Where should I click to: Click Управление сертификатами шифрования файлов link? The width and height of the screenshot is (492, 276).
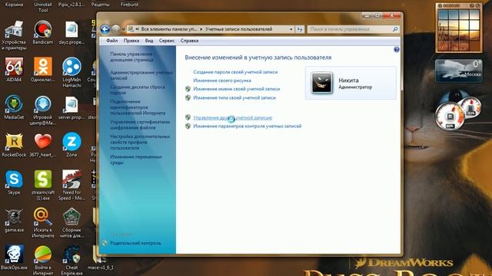click(140, 124)
